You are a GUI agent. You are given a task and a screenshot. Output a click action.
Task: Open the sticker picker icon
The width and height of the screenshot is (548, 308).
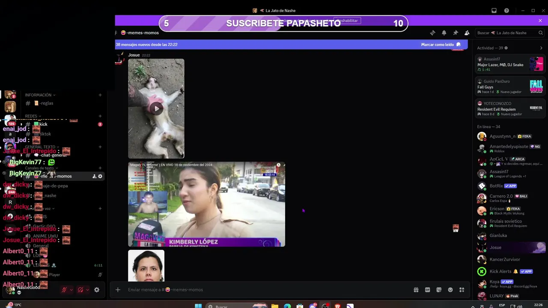pos(439,290)
